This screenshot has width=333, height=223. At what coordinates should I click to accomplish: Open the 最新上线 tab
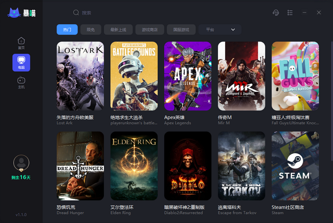pyautogui.click(x=118, y=29)
